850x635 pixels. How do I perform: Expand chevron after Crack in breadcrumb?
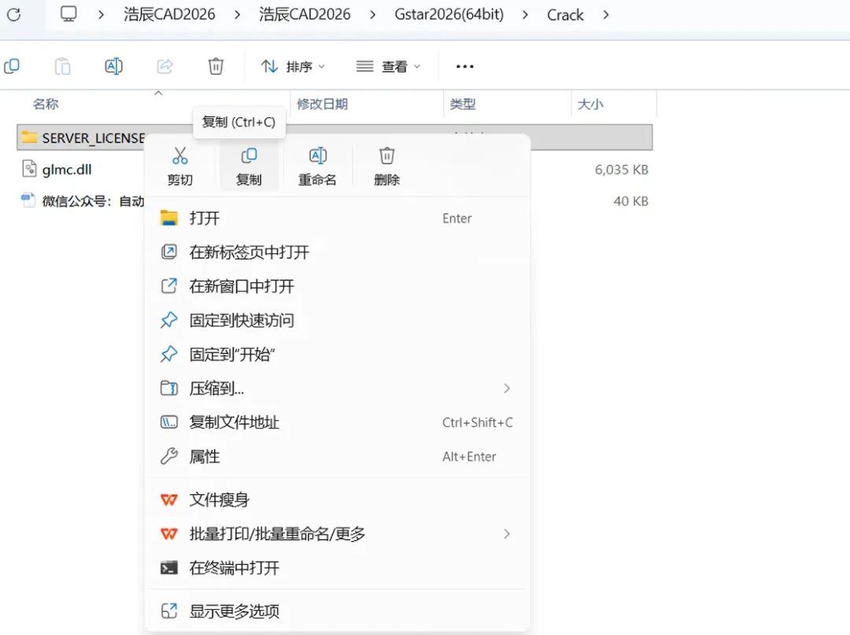click(x=606, y=15)
